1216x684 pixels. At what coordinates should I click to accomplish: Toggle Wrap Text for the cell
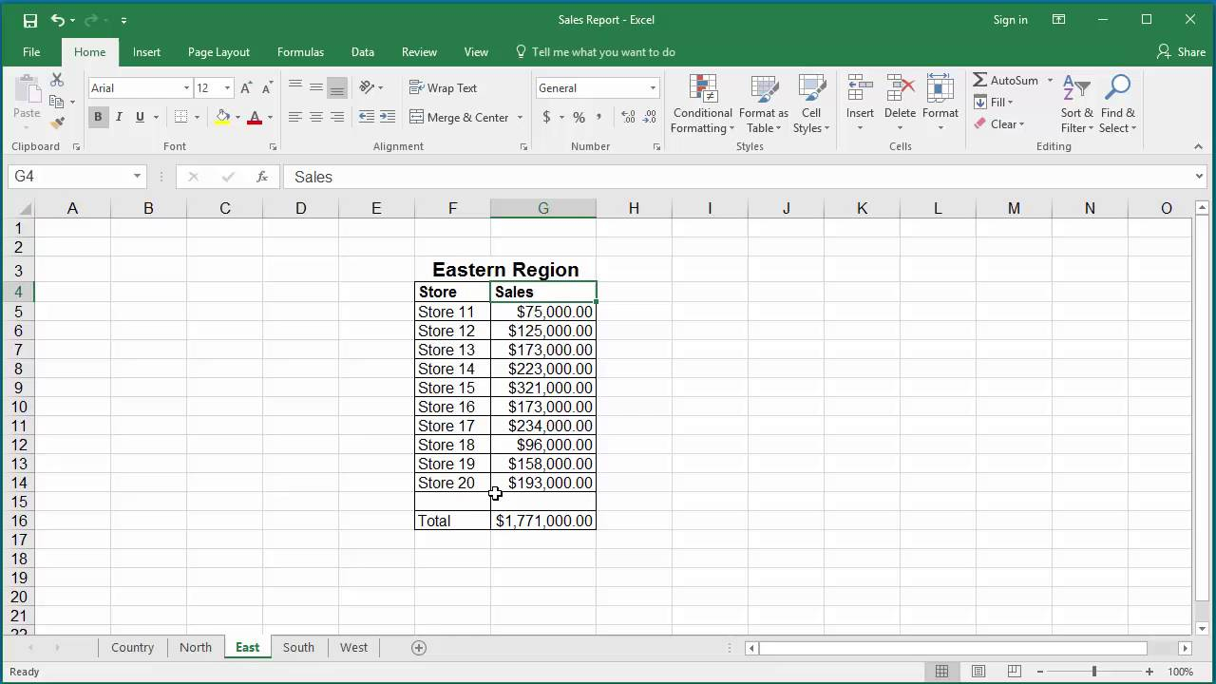coord(443,87)
